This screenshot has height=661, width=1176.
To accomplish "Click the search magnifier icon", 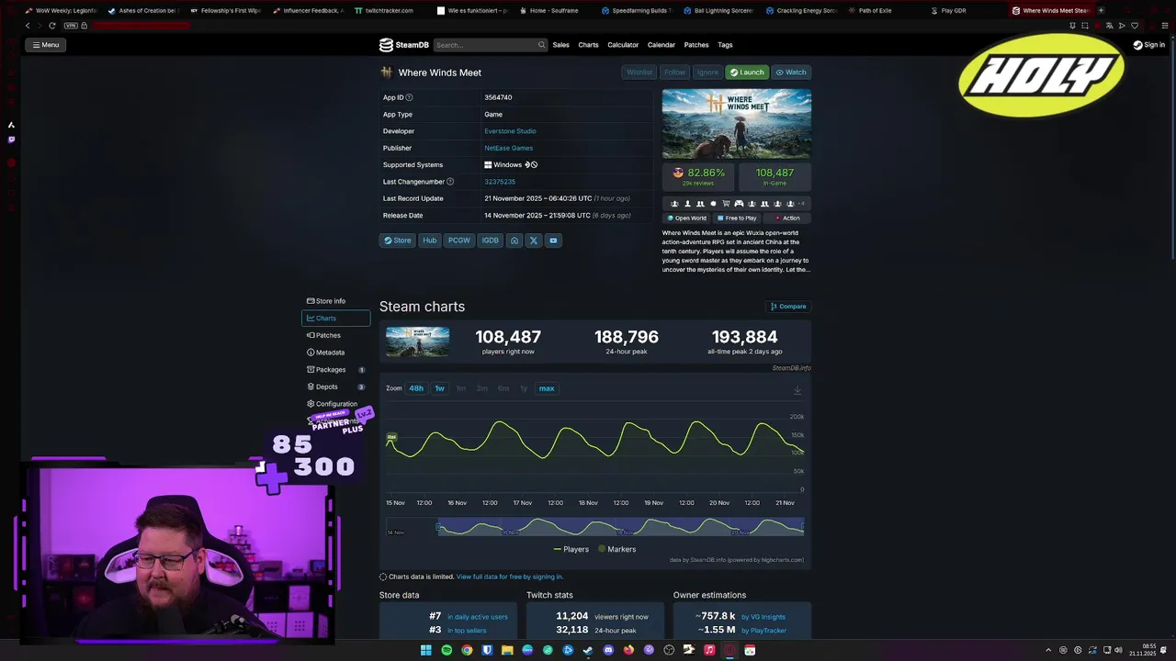I will click(541, 45).
